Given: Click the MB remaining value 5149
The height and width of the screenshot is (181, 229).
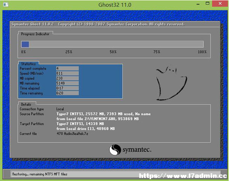Looking at the screenshot, I should pos(67,83).
